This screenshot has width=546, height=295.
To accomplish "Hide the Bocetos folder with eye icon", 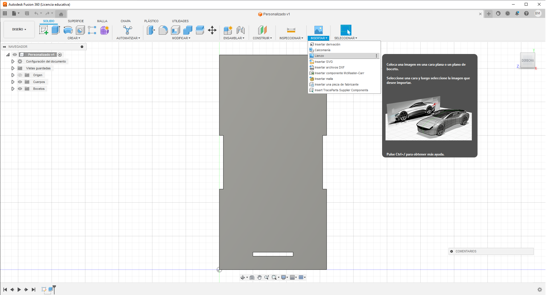I will tap(20, 89).
